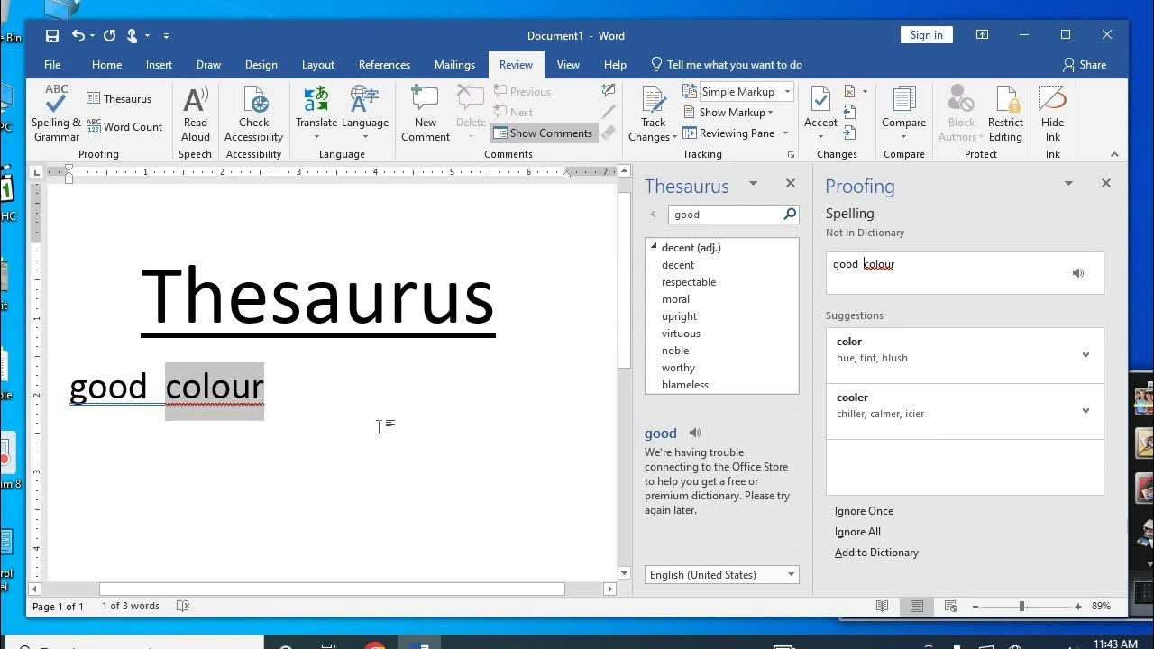Zoom in with the plus button
This screenshot has height=649, width=1154.
pyautogui.click(x=1077, y=607)
